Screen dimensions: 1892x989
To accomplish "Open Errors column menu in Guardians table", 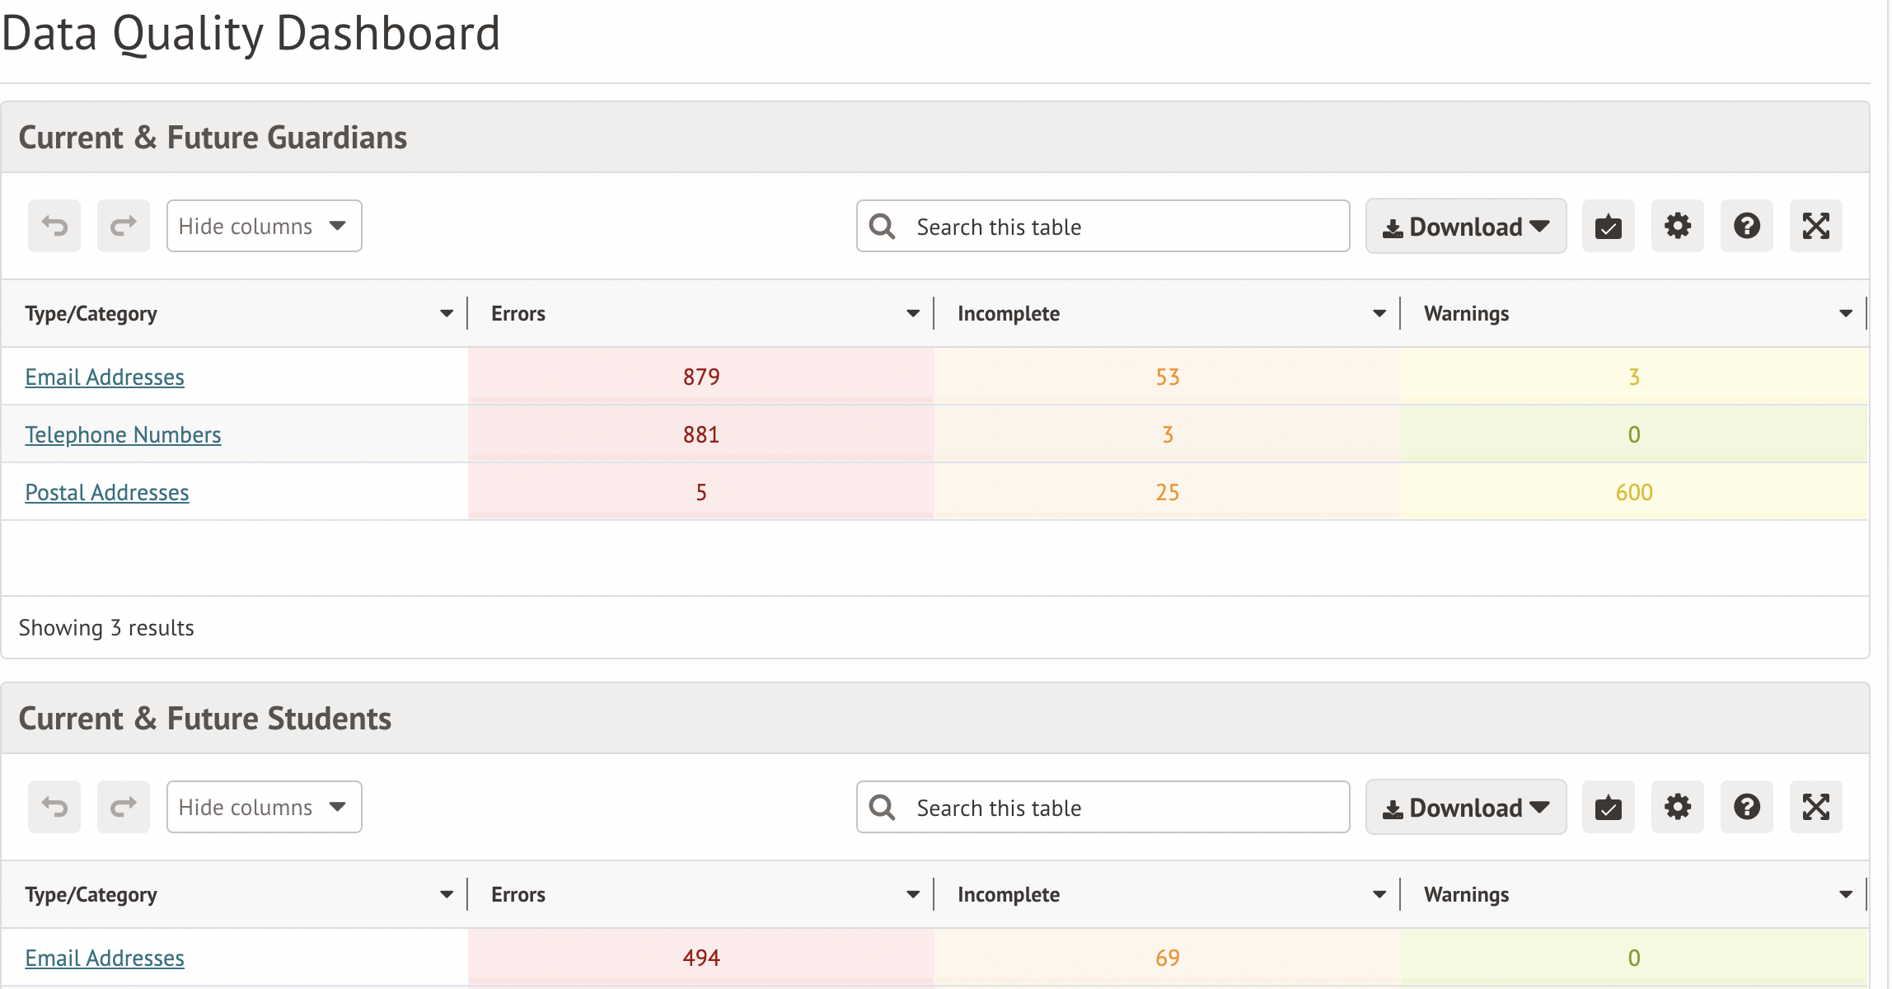I will [x=912, y=314].
